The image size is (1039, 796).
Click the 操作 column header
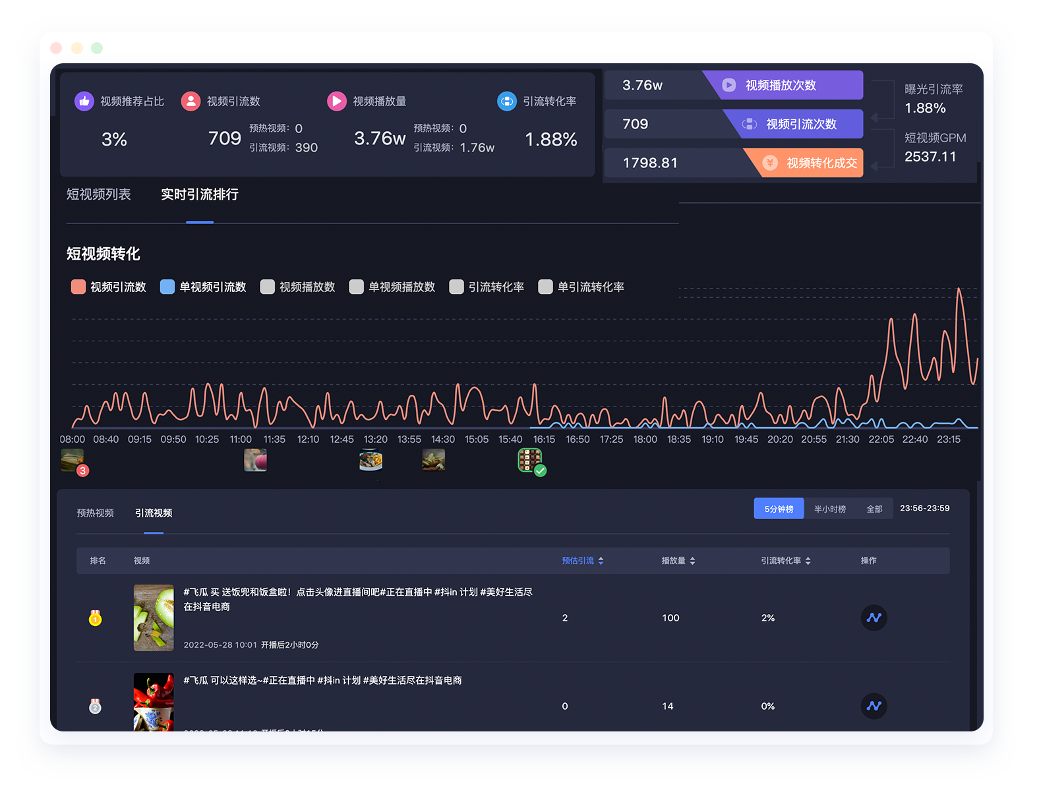868,561
